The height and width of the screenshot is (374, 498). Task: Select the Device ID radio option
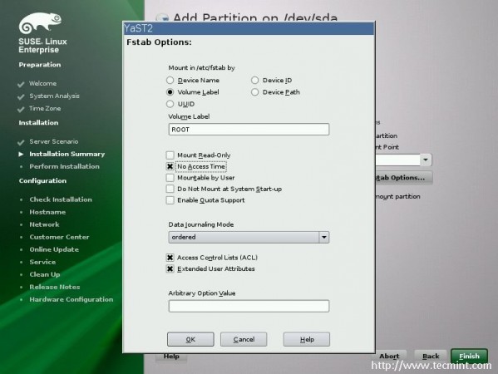[x=255, y=81]
